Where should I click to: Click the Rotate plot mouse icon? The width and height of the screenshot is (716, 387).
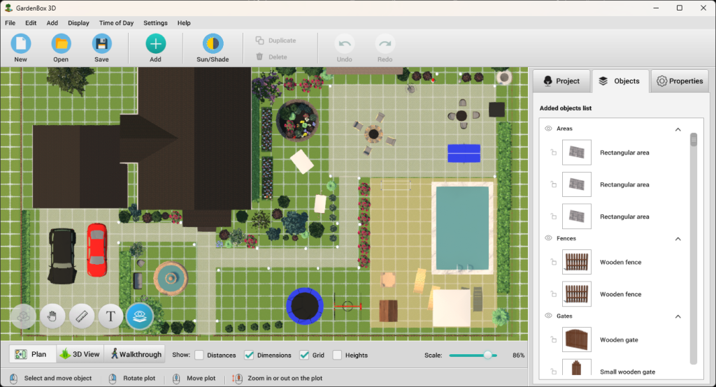click(x=113, y=379)
